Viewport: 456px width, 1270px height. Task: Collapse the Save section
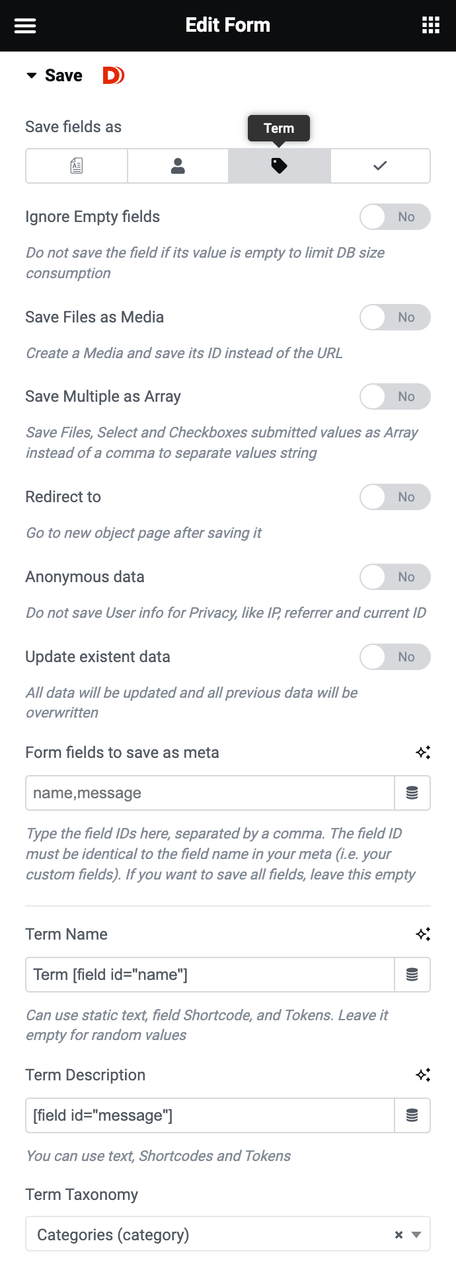[32, 76]
